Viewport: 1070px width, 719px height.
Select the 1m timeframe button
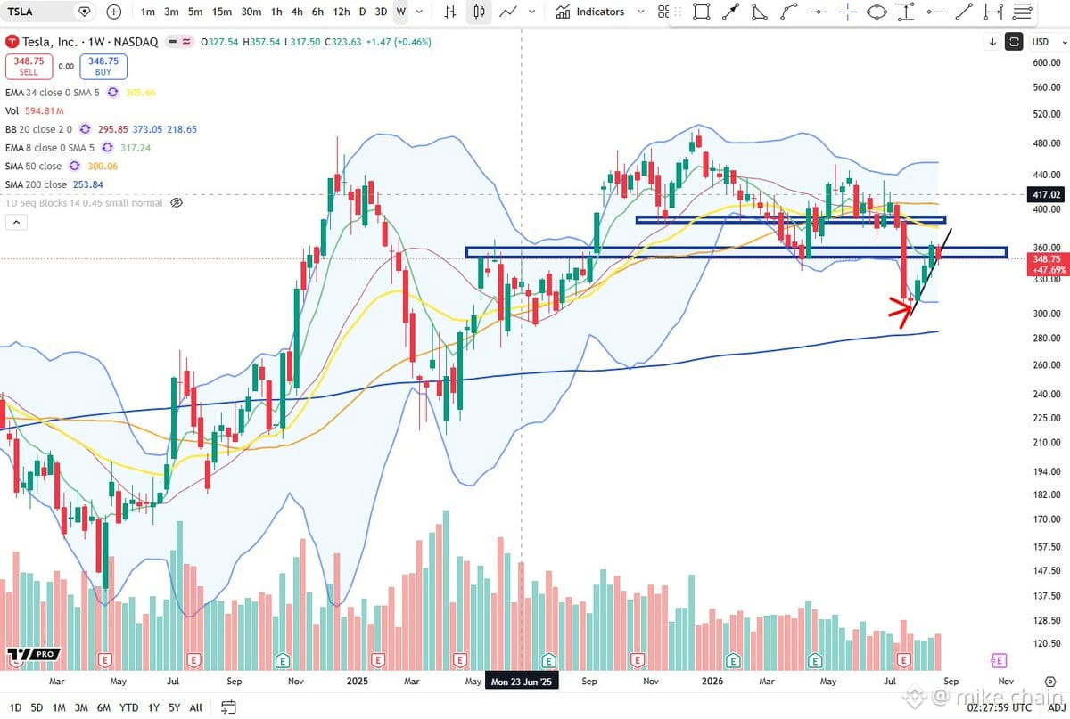[x=148, y=12]
